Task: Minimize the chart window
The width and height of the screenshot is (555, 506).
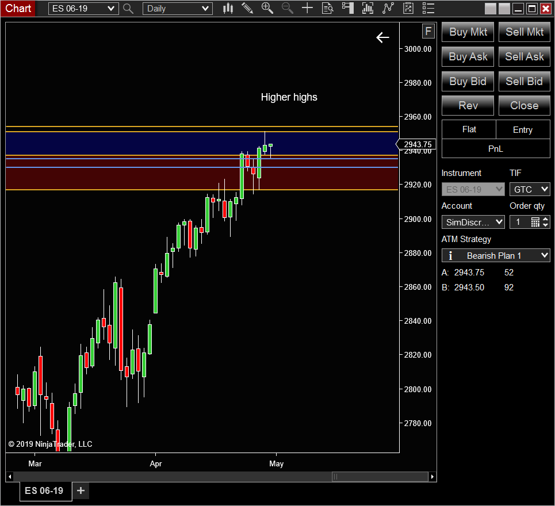Action: pos(518,9)
